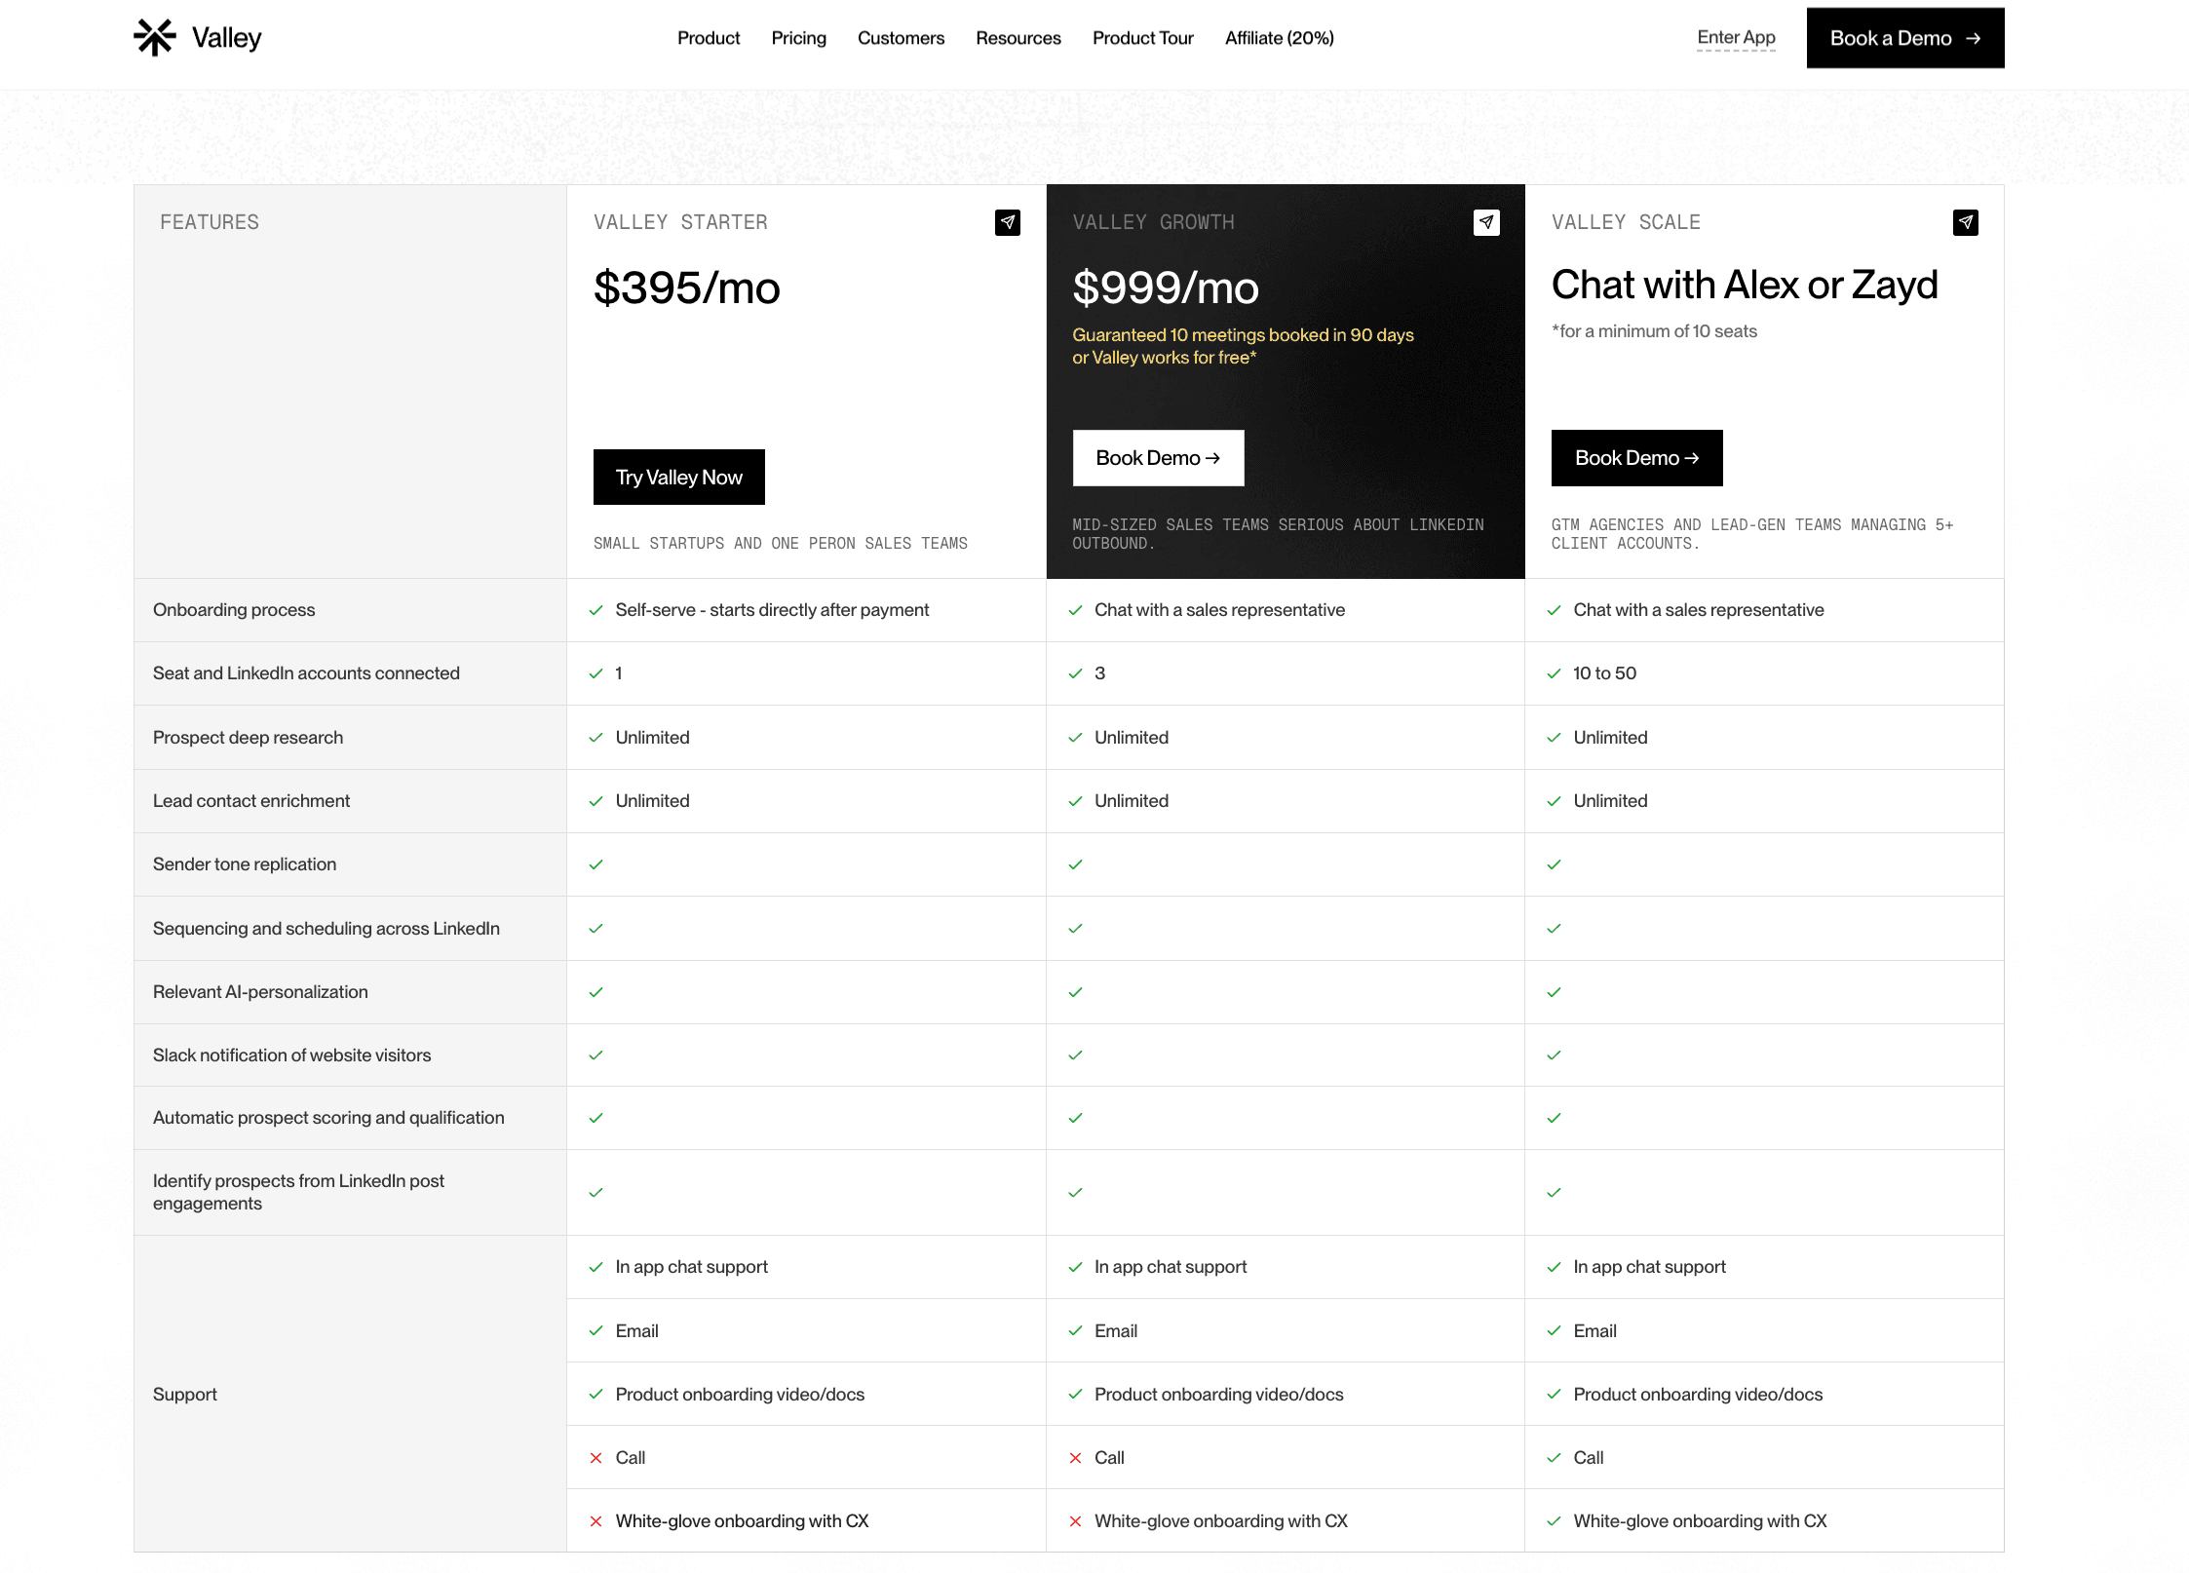Viewport: 2189px width, 1573px height.
Task: Click the paper plane icon on Valley Starter
Action: tap(1008, 223)
